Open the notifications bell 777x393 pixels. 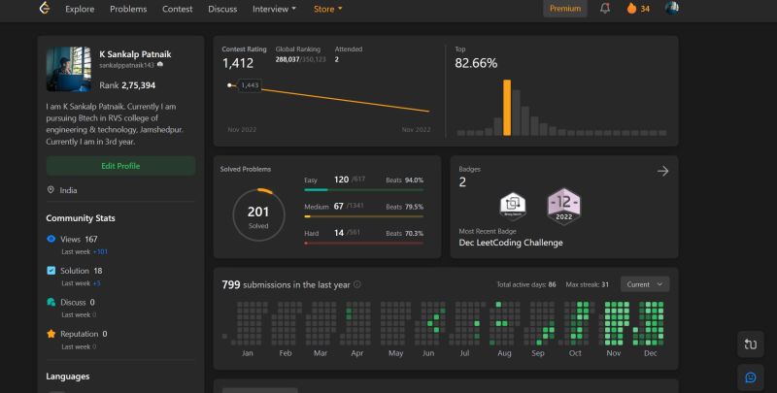[604, 9]
